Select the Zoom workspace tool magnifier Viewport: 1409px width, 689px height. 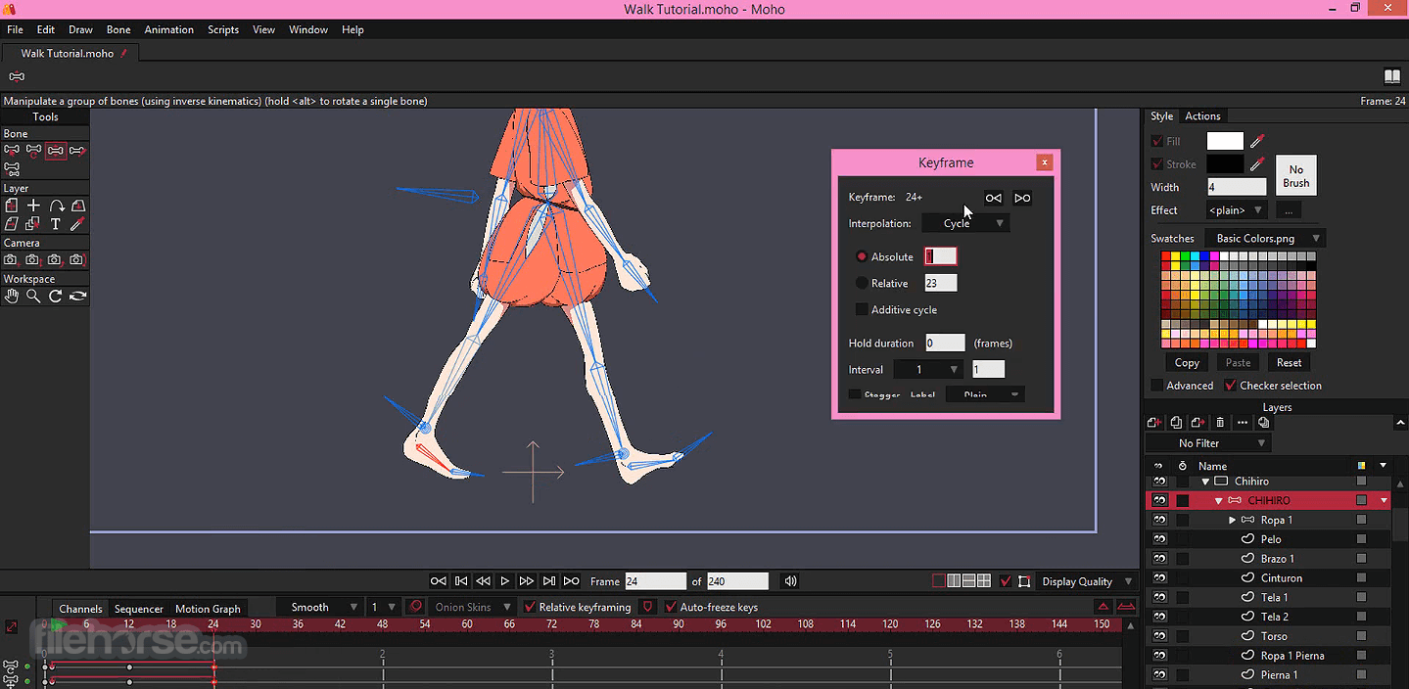click(33, 296)
